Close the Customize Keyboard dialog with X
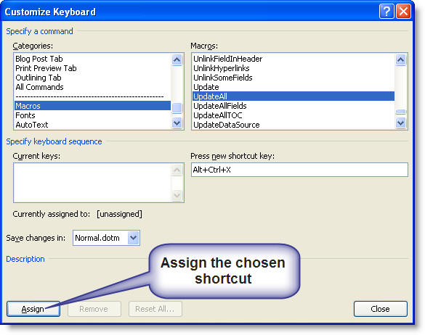425x335 pixels. tap(404, 12)
